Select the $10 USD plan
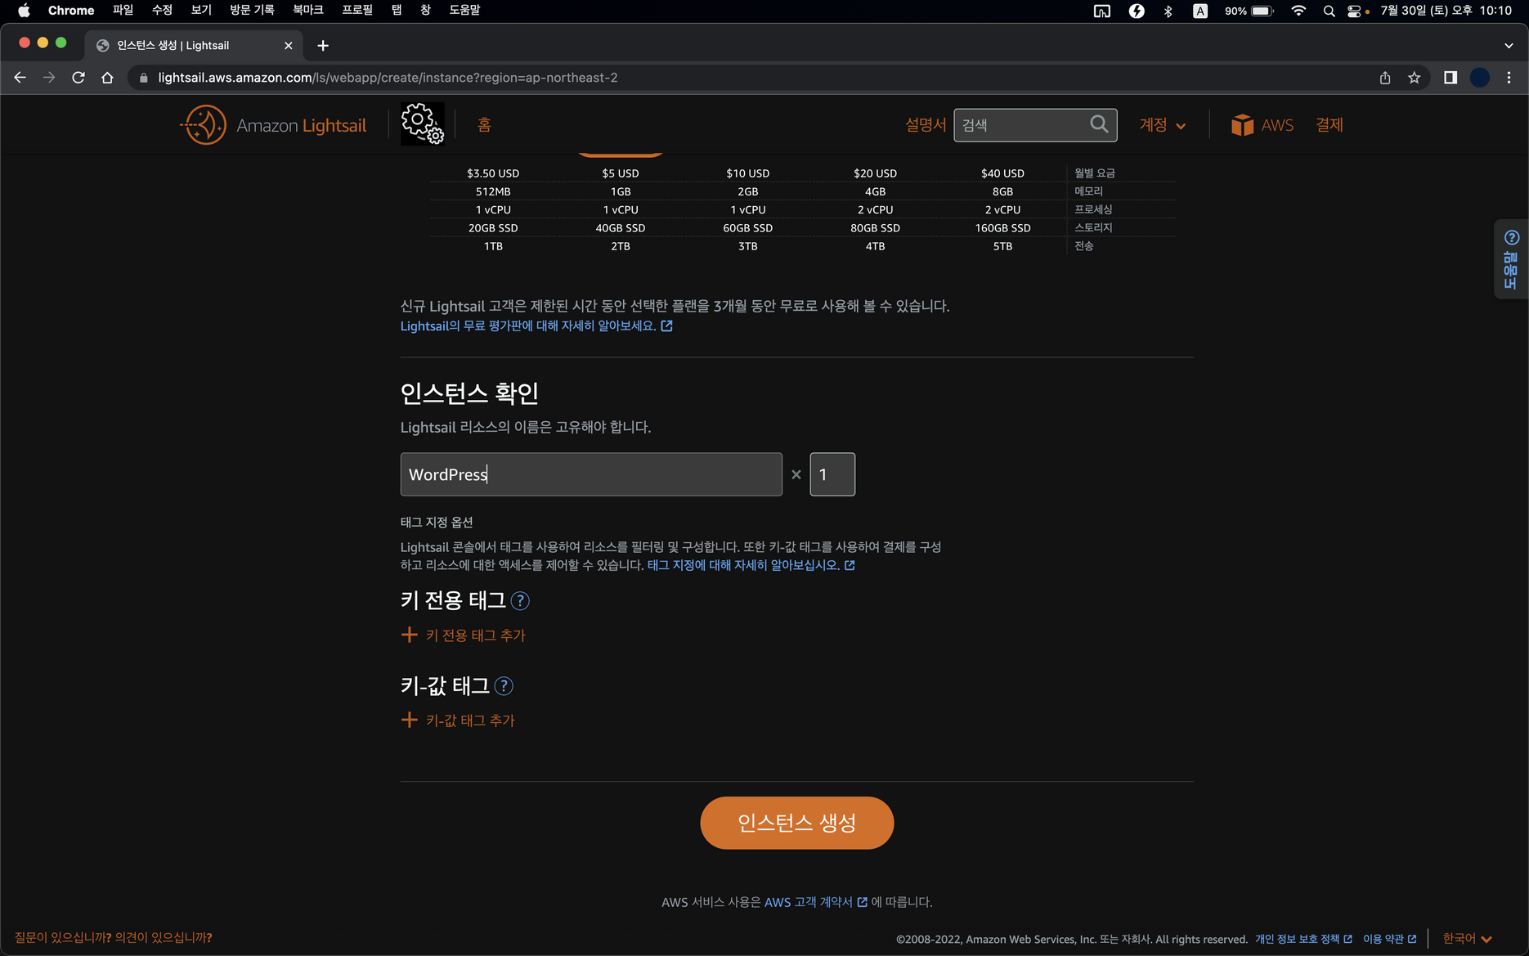The height and width of the screenshot is (956, 1529). click(x=748, y=173)
